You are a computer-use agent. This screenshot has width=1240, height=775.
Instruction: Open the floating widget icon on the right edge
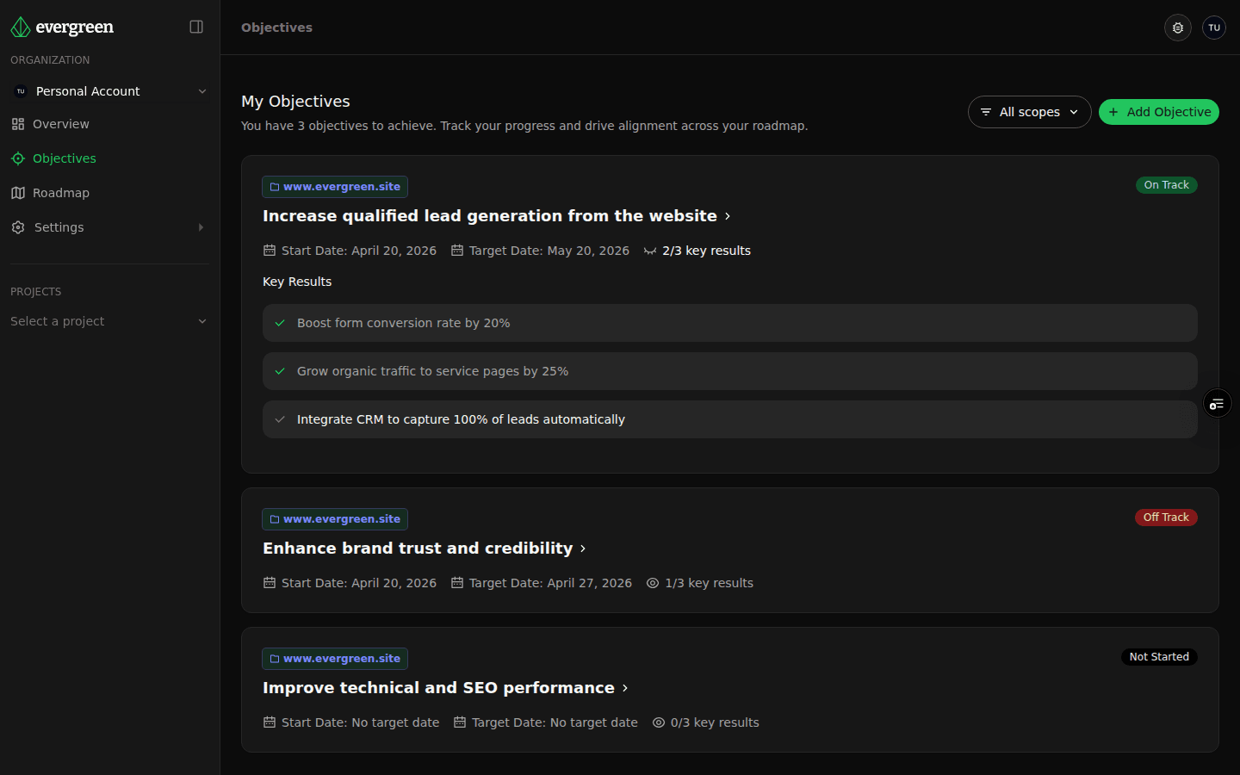pyautogui.click(x=1217, y=403)
